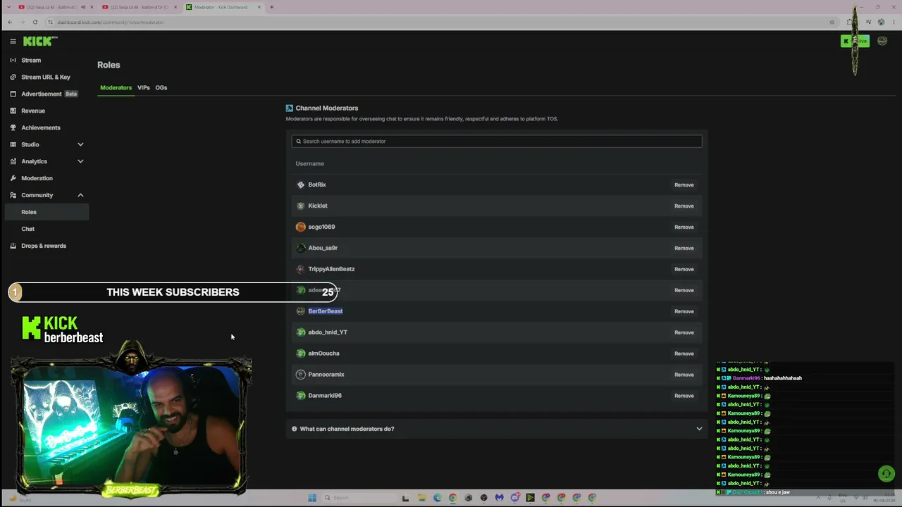902x507 pixels.
Task: Click the BerBerBeast username text
Action: click(x=326, y=311)
